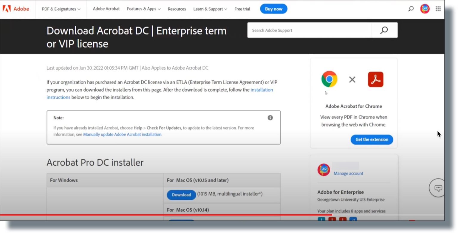This screenshot has width=458, height=234.
Task: Expand the Features & Apps dropdown
Action: coord(144,9)
